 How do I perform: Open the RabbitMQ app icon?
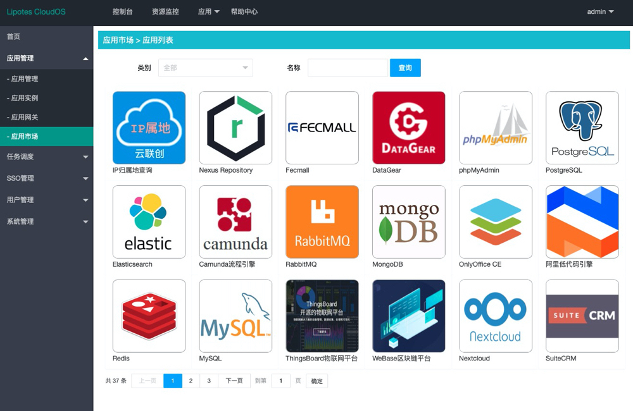(322, 222)
